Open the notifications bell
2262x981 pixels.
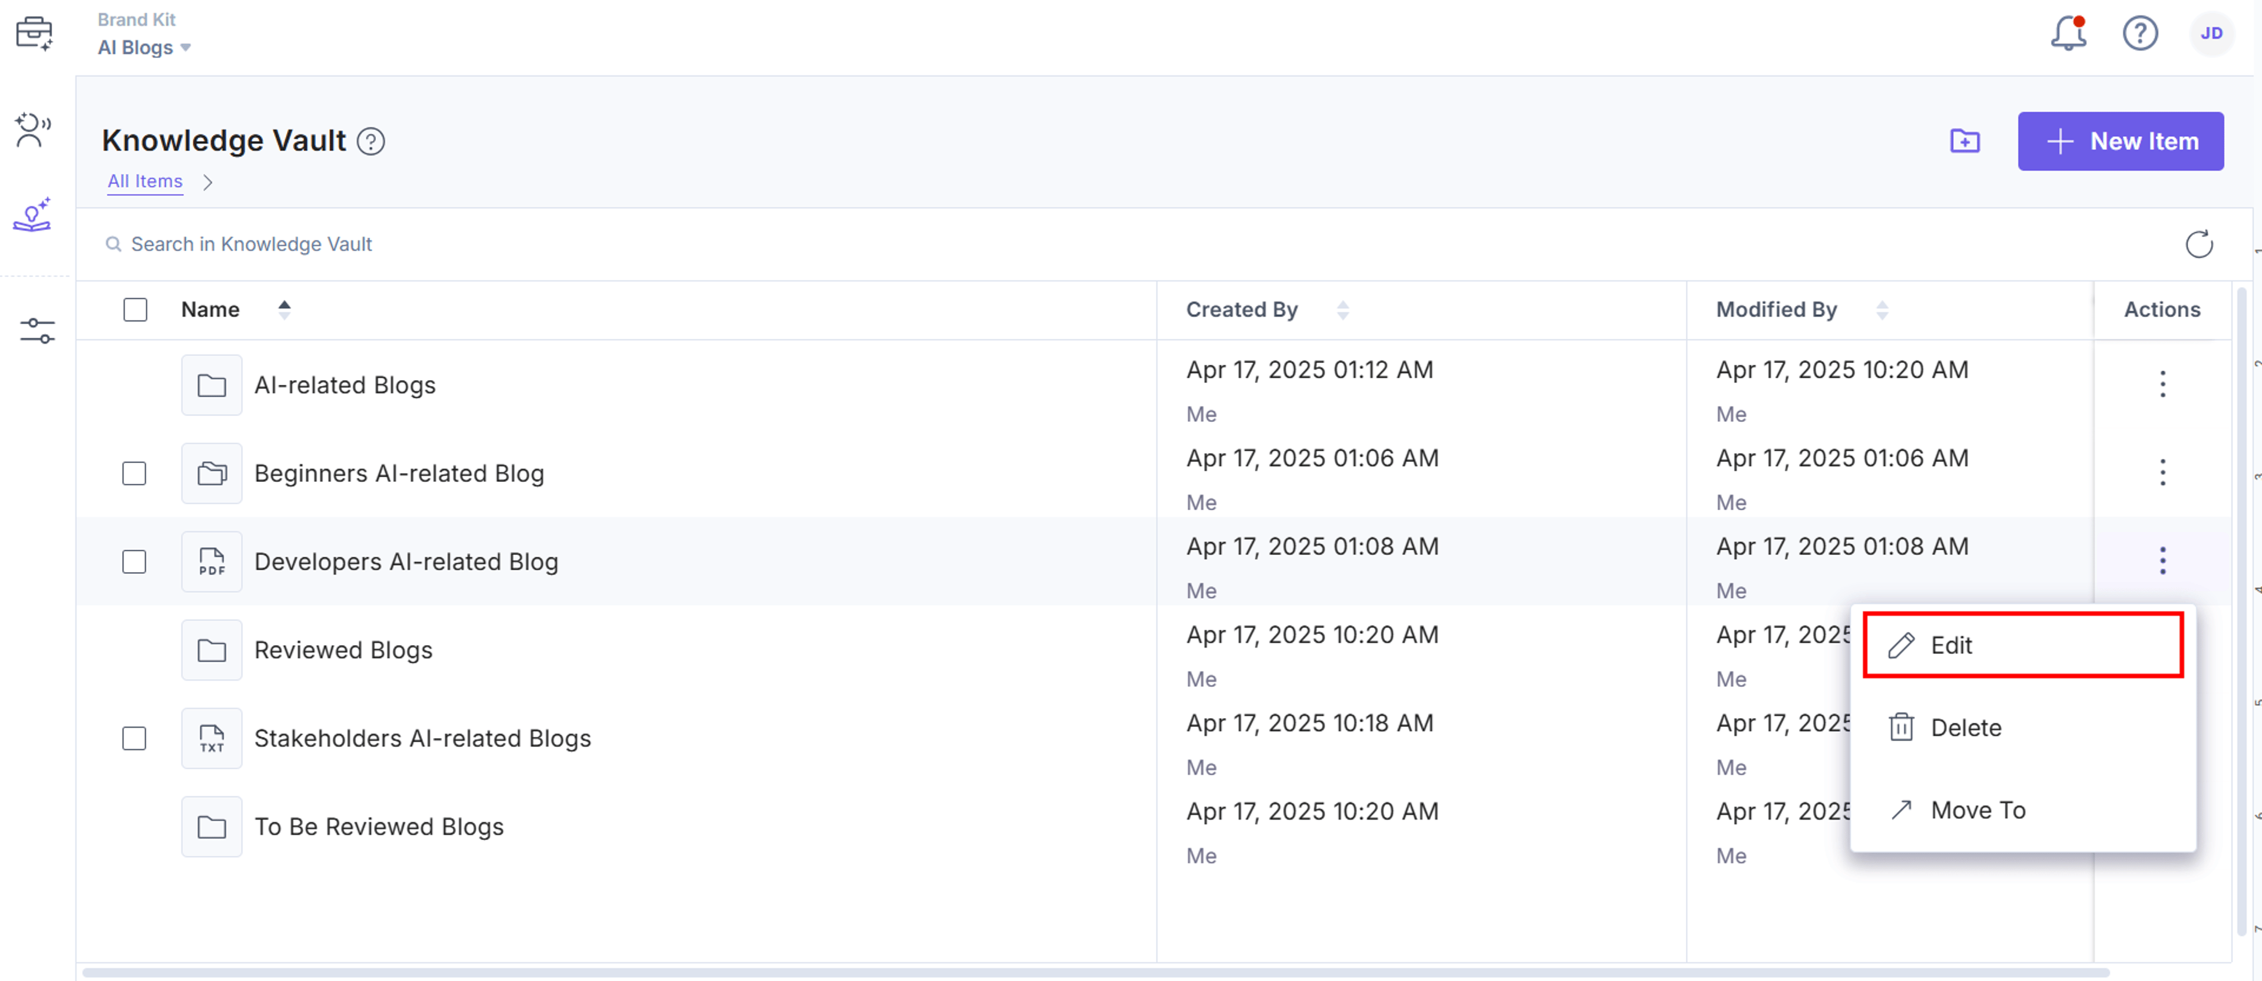(2068, 34)
